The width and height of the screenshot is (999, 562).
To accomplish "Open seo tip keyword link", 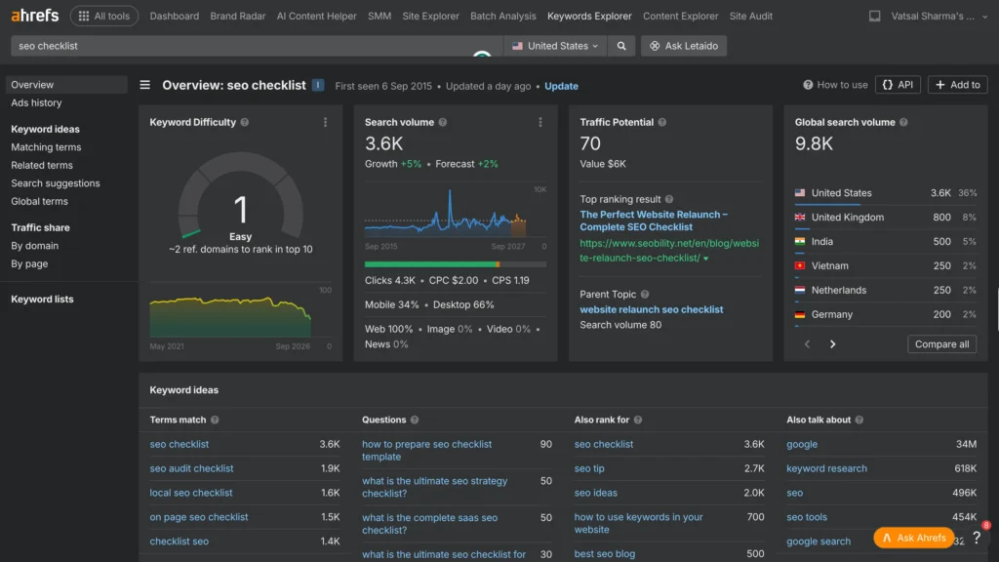I will coord(589,468).
